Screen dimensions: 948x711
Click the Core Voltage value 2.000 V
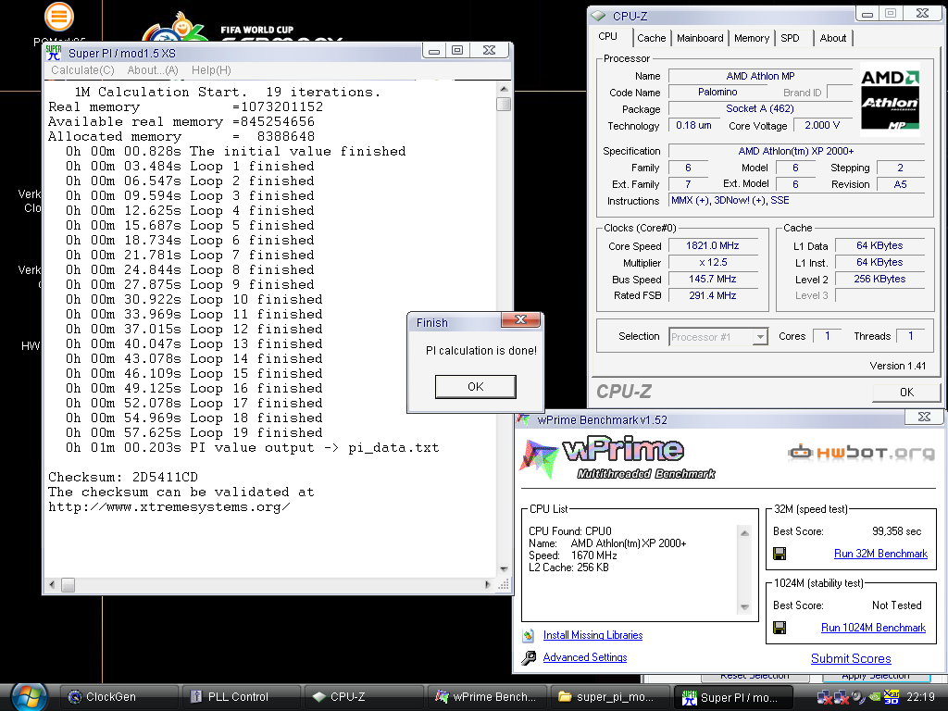tap(822, 125)
